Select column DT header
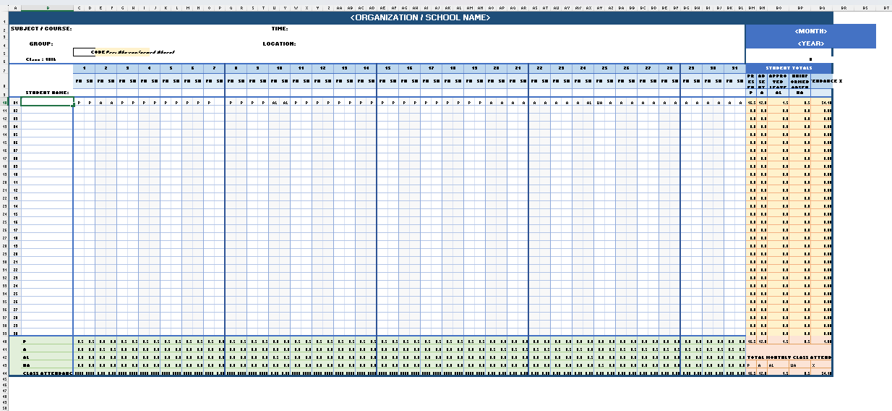892x411 pixels. (x=886, y=8)
